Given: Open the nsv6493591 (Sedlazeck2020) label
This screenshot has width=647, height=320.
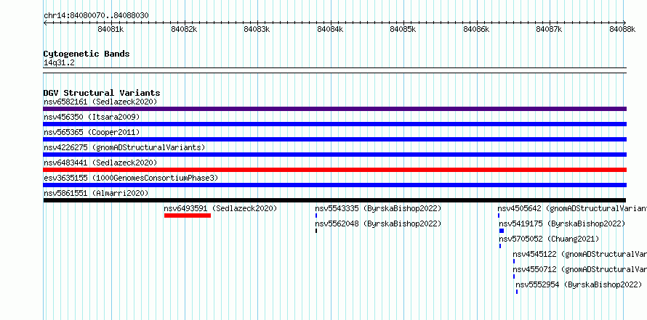Looking at the screenshot, I should (x=220, y=208).
